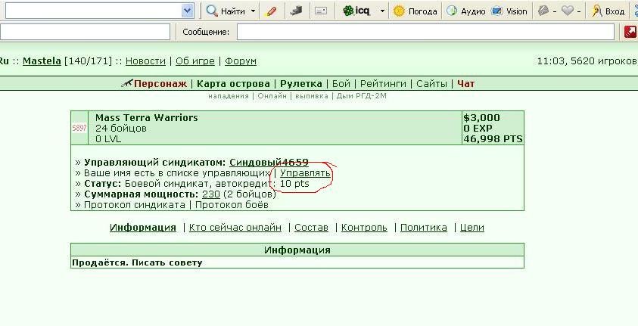Open the Аудио toolbar button

point(466,11)
